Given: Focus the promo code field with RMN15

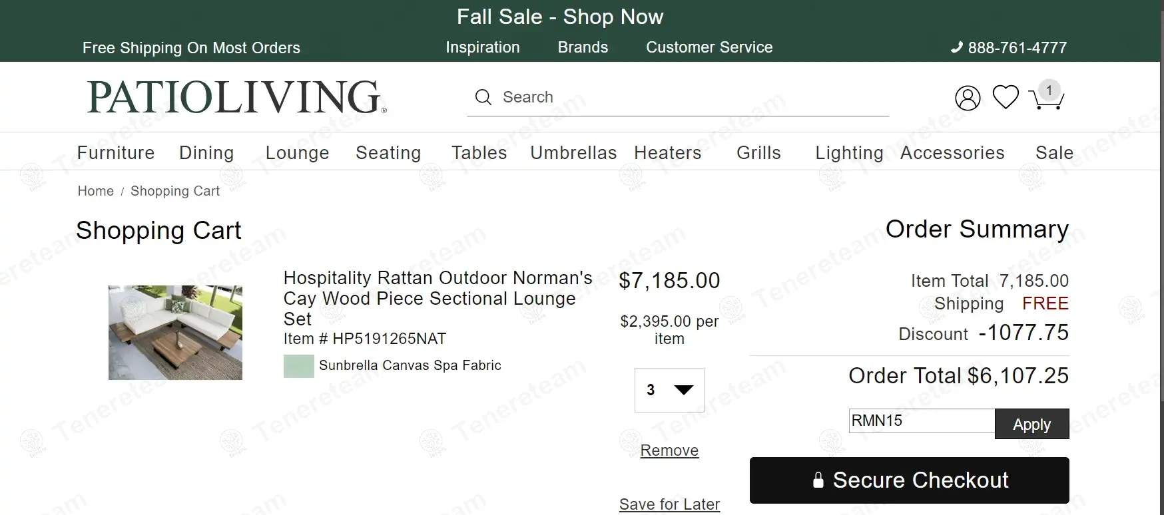Looking at the screenshot, I should point(921,421).
